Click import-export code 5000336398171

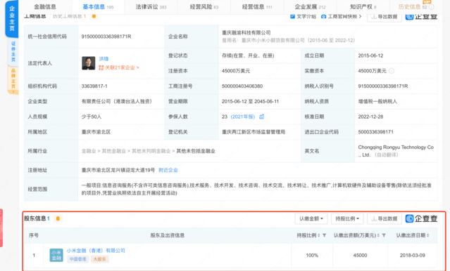pos(375,132)
